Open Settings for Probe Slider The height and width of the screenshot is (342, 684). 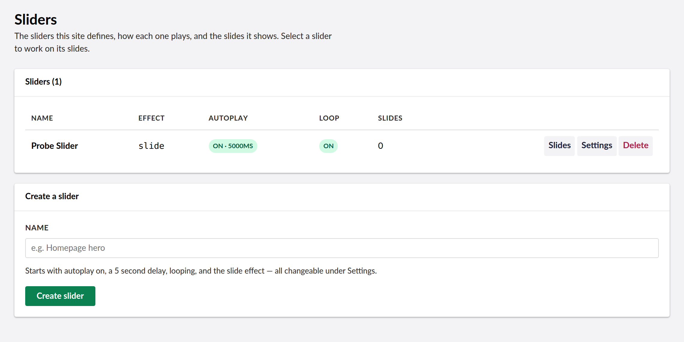597,146
